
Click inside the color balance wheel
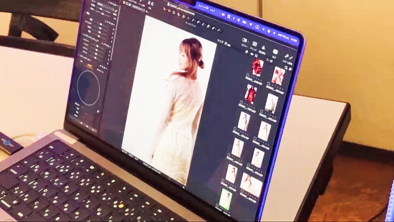89,88
